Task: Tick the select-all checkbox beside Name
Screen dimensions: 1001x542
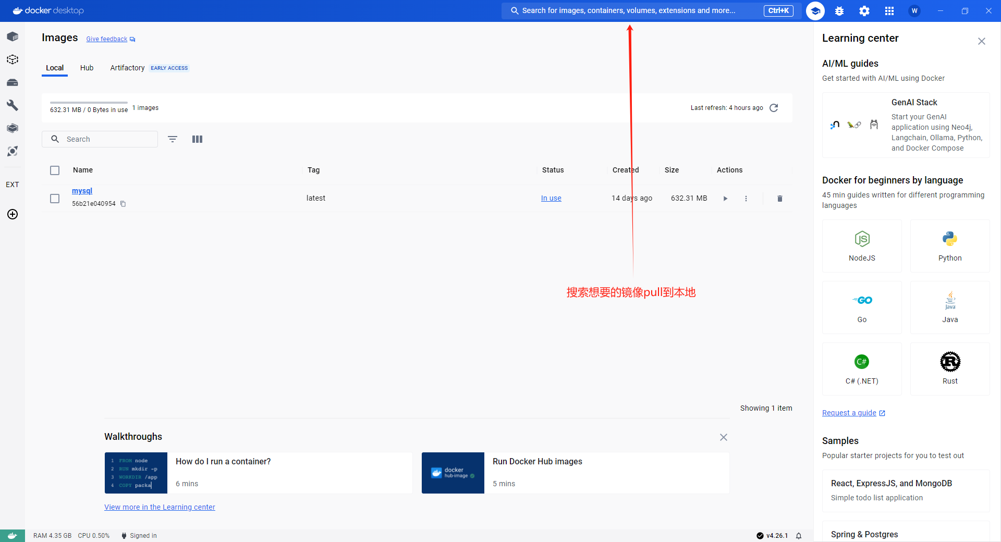Action: pos(55,170)
